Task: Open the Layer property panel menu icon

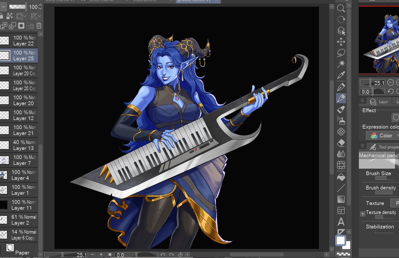Action: pos(363,101)
